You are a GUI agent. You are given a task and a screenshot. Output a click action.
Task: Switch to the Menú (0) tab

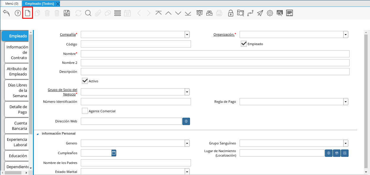point(12,4)
